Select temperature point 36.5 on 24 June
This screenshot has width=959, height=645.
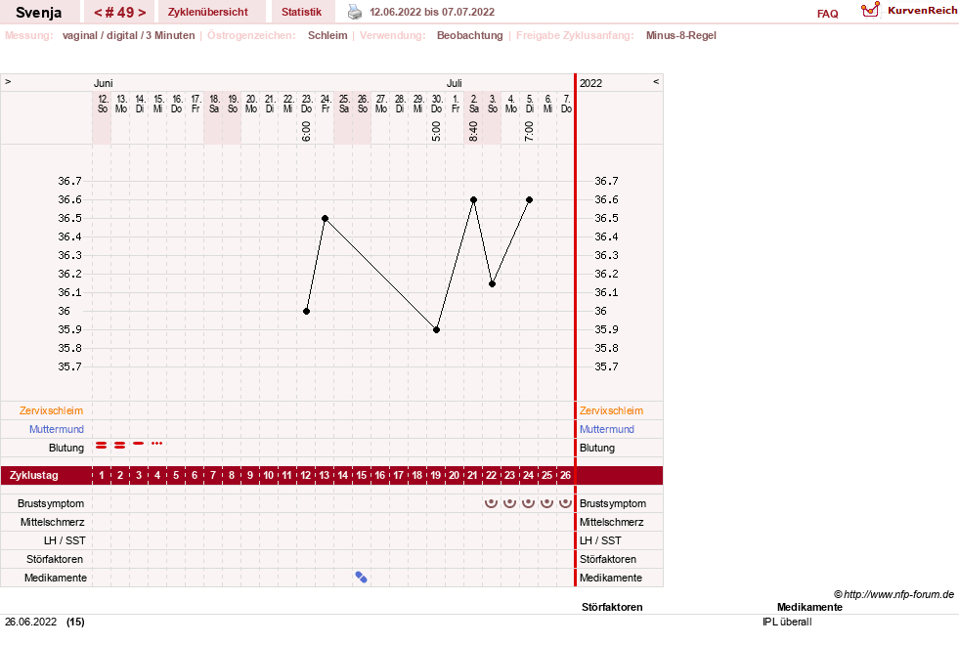[325, 218]
